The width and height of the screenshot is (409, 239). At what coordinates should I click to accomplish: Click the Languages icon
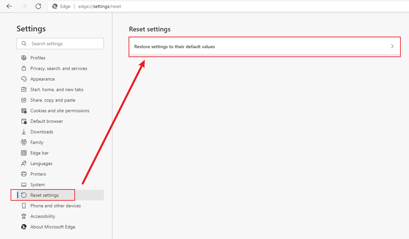[x=24, y=163]
